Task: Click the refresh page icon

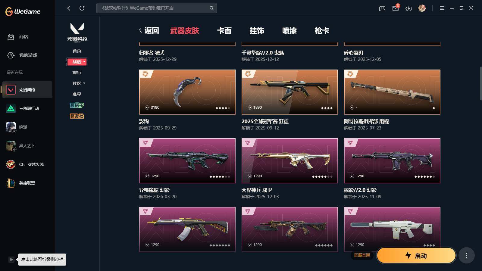Action: coord(82,8)
